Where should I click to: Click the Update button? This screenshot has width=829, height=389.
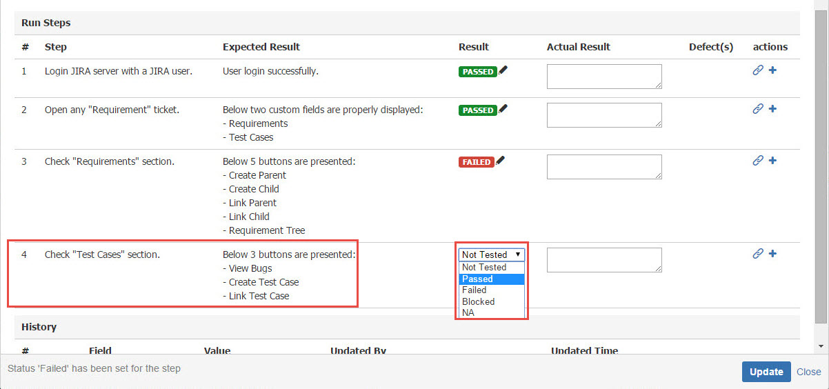tap(766, 372)
